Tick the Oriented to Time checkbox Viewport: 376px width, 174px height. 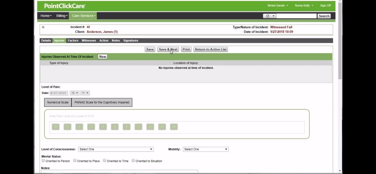105,161
